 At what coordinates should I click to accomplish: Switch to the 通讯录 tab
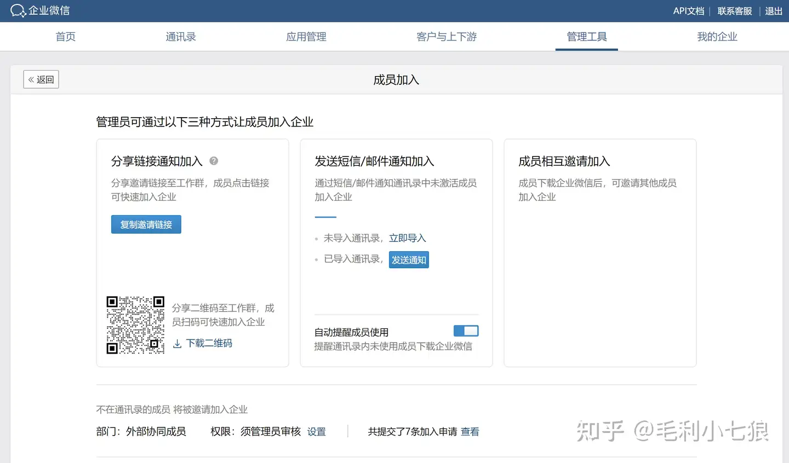tap(181, 37)
